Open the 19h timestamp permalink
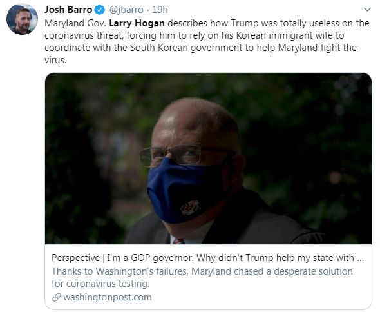This screenshot has width=380, height=312. (160, 10)
